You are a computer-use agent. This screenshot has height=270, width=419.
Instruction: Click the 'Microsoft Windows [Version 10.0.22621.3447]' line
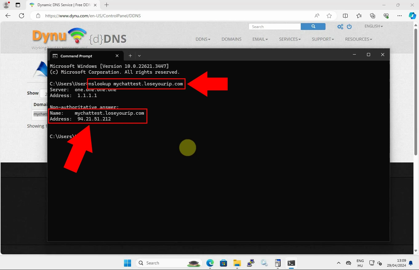tap(109, 66)
